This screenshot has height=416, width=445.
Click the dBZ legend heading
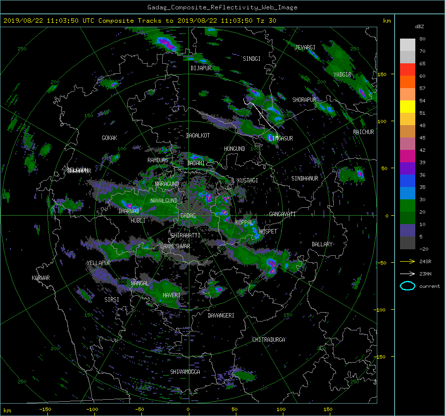tap(419, 26)
